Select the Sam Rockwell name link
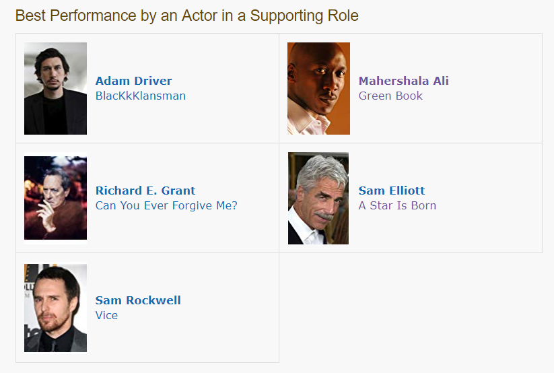Viewport: 554px width, 373px height. [x=138, y=300]
